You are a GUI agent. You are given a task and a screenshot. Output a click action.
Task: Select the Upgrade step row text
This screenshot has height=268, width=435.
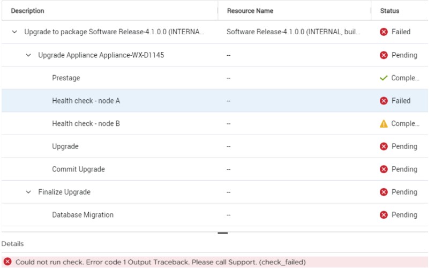tap(65, 146)
